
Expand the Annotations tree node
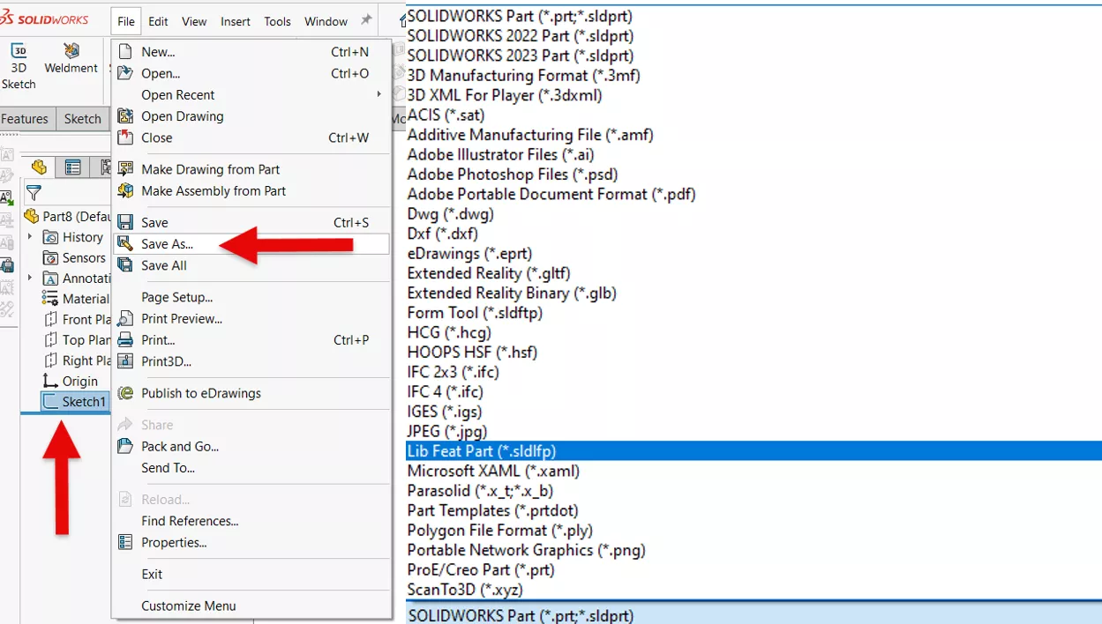(x=30, y=278)
